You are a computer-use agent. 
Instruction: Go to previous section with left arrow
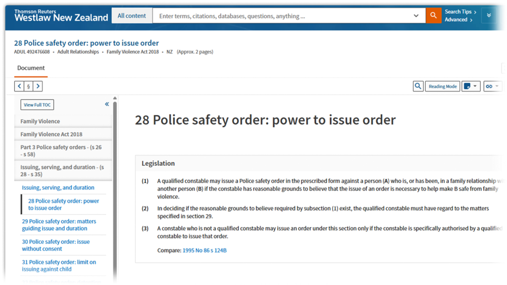[x=19, y=86]
